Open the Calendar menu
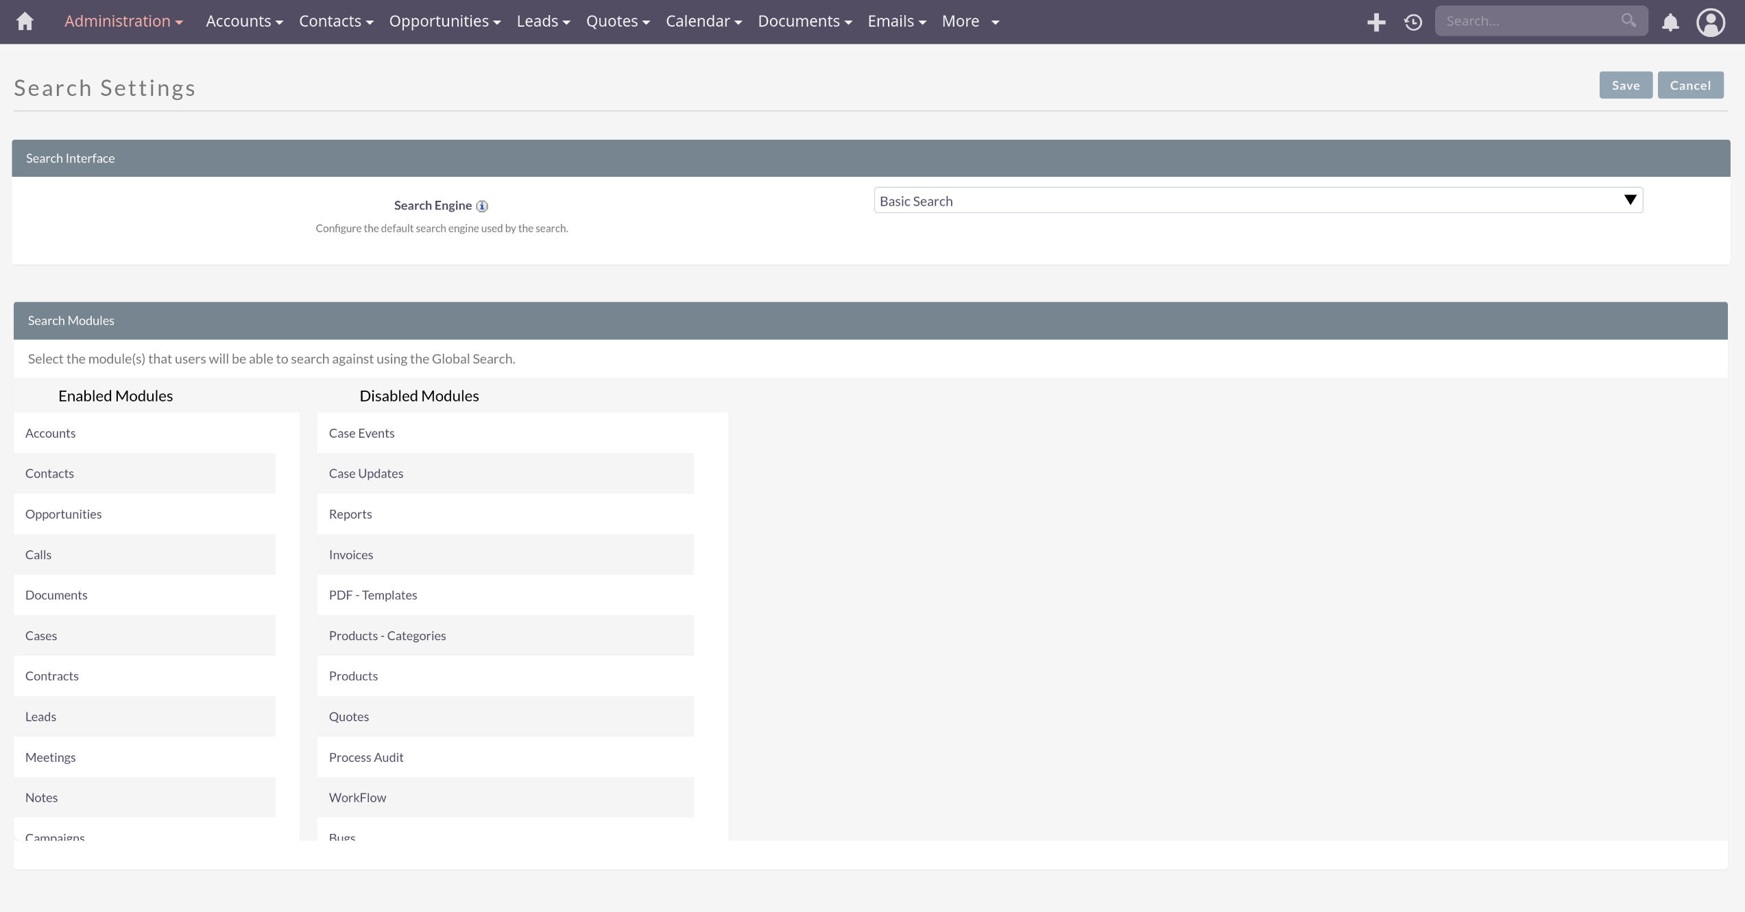The height and width of the screenshot is (912, 1745). point(703,21)
